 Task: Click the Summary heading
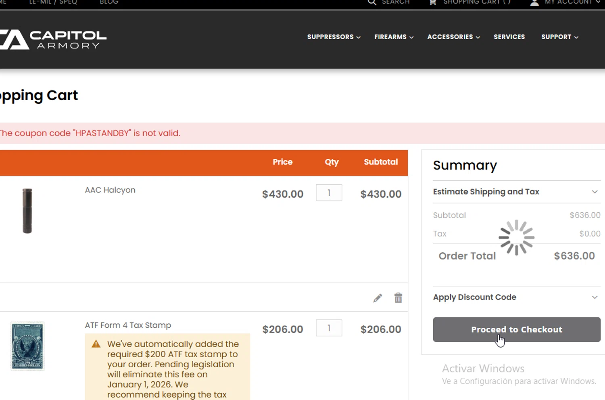pyautogui.click(x=465, y=165)
